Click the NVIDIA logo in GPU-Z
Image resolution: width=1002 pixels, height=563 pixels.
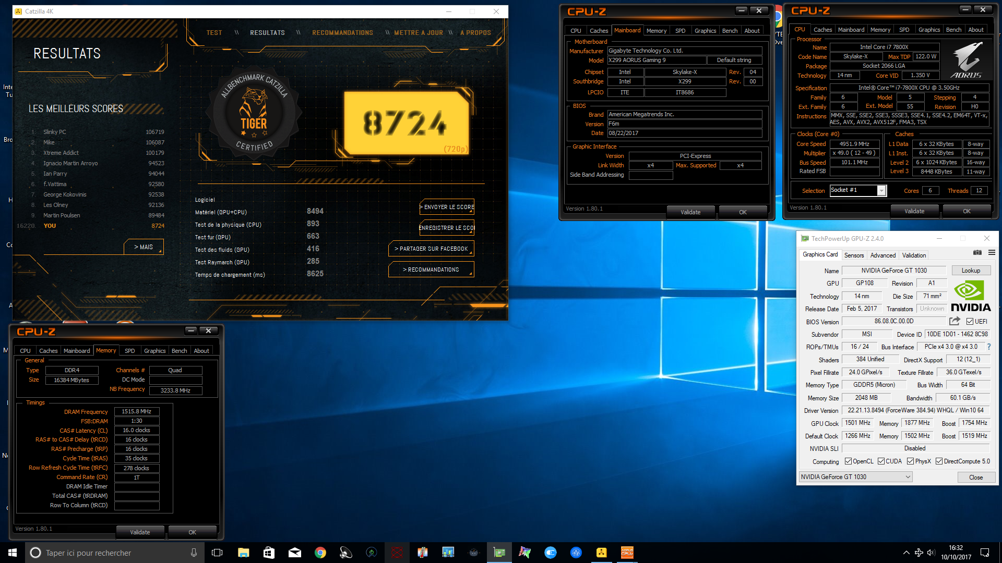point(970,296)
